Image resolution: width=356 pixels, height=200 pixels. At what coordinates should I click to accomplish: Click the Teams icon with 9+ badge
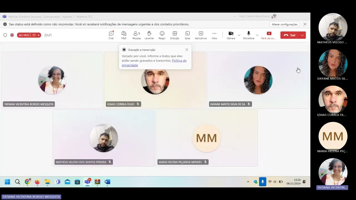(x=87, y=182)
